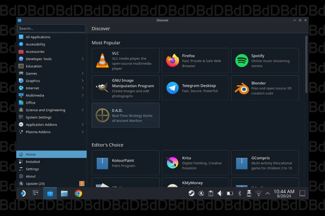This screenshot has height=216, width=325.
Task: Show hidden system tray icons arrow
Action: click(268, 193)
